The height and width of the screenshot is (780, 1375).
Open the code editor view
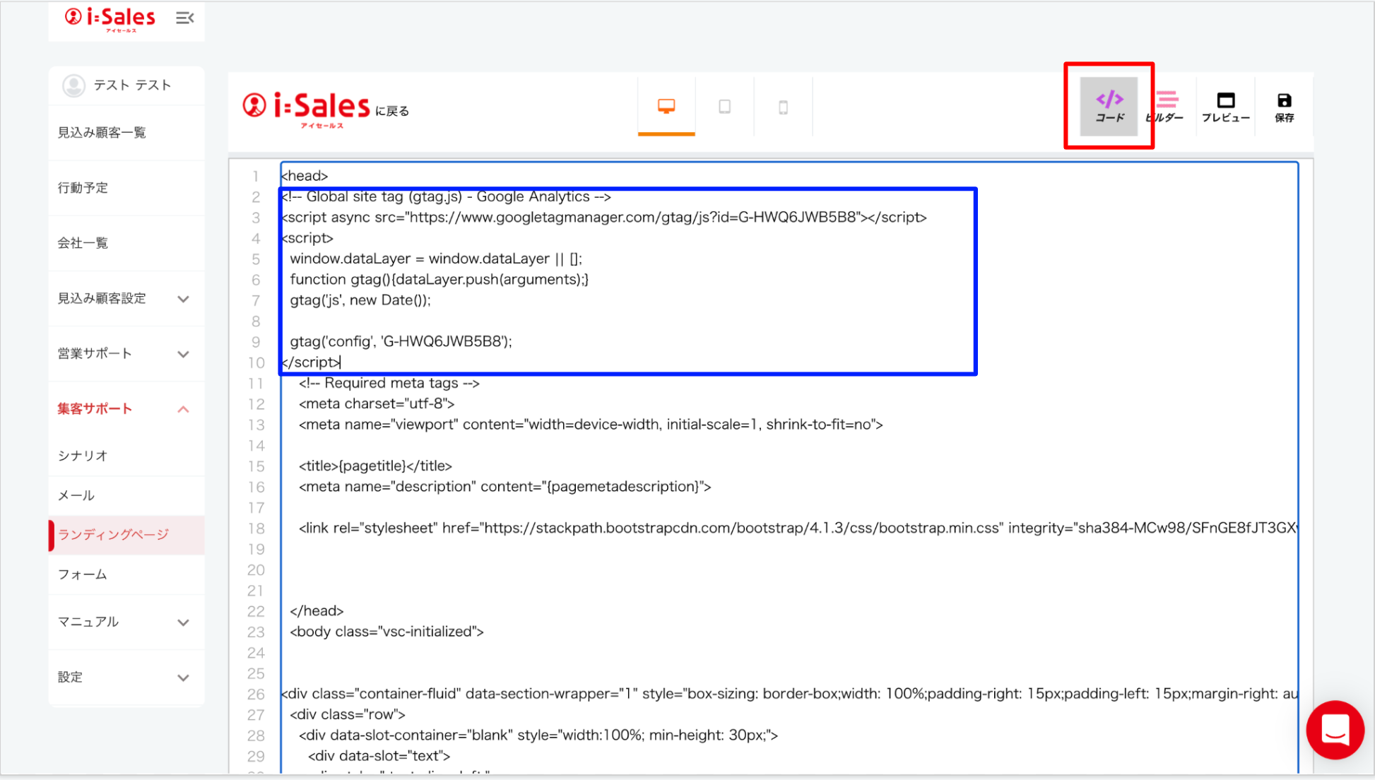[1109, 106]
